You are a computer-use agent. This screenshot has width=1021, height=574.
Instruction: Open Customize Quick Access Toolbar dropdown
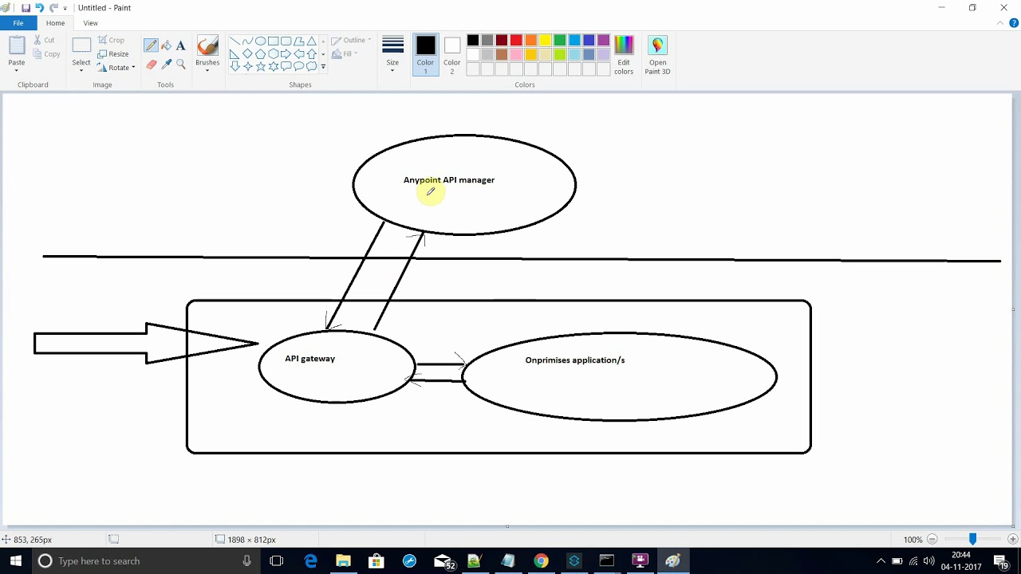(x=65, y=8)
